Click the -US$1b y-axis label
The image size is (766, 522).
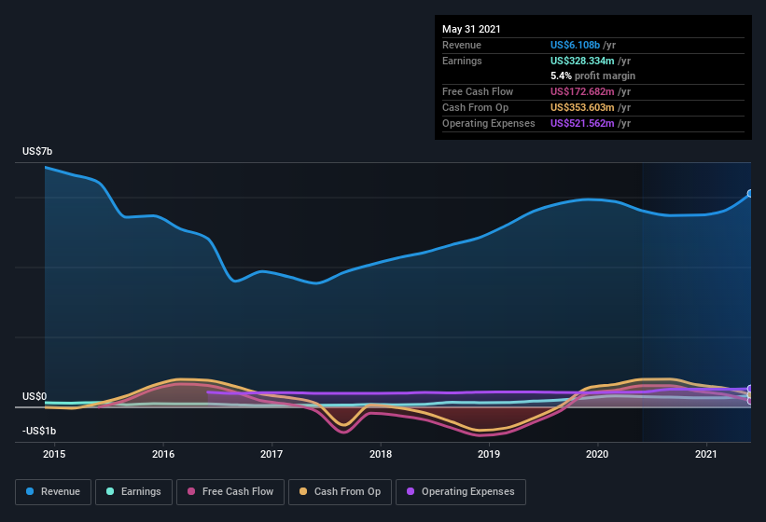coord(39,431)
